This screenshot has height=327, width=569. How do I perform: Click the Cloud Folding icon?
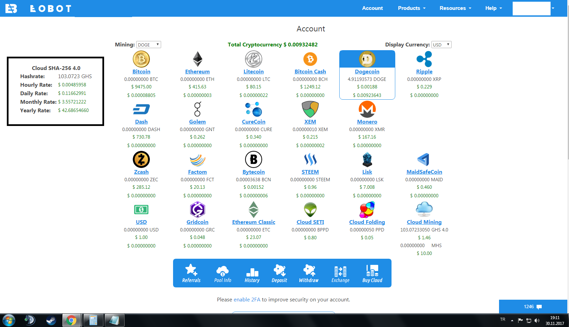(367, 210)
